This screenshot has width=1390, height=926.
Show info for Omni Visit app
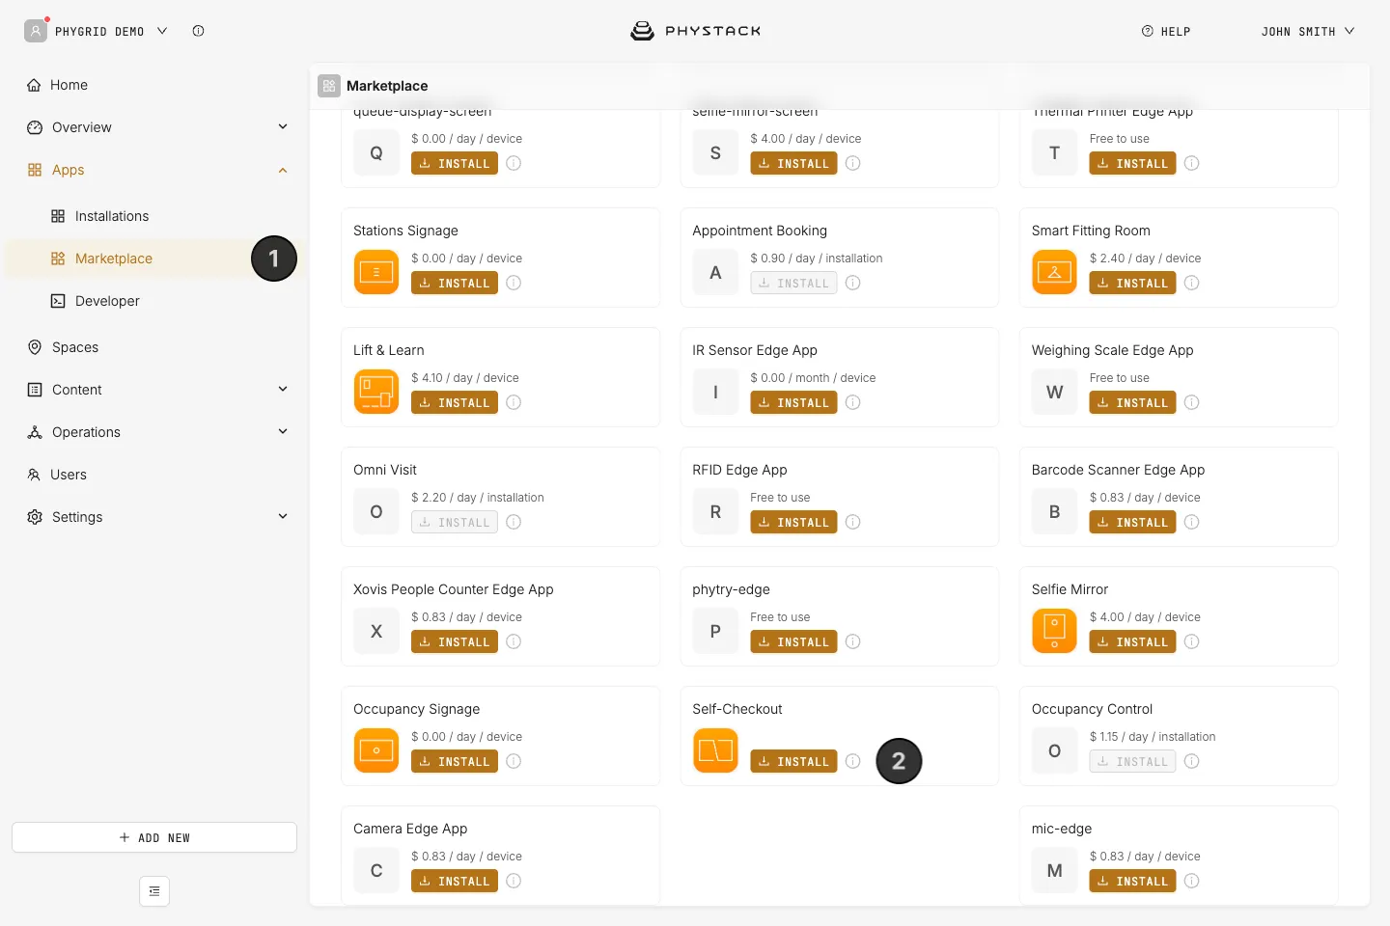(514, 522)
